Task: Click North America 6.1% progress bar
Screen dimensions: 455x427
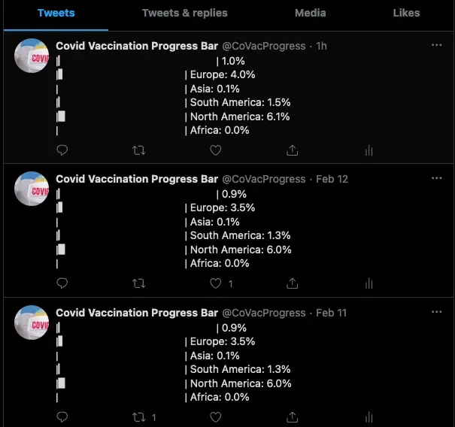Action: coord(61,117)
